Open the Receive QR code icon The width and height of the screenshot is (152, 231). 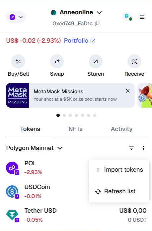pos(134,61)
